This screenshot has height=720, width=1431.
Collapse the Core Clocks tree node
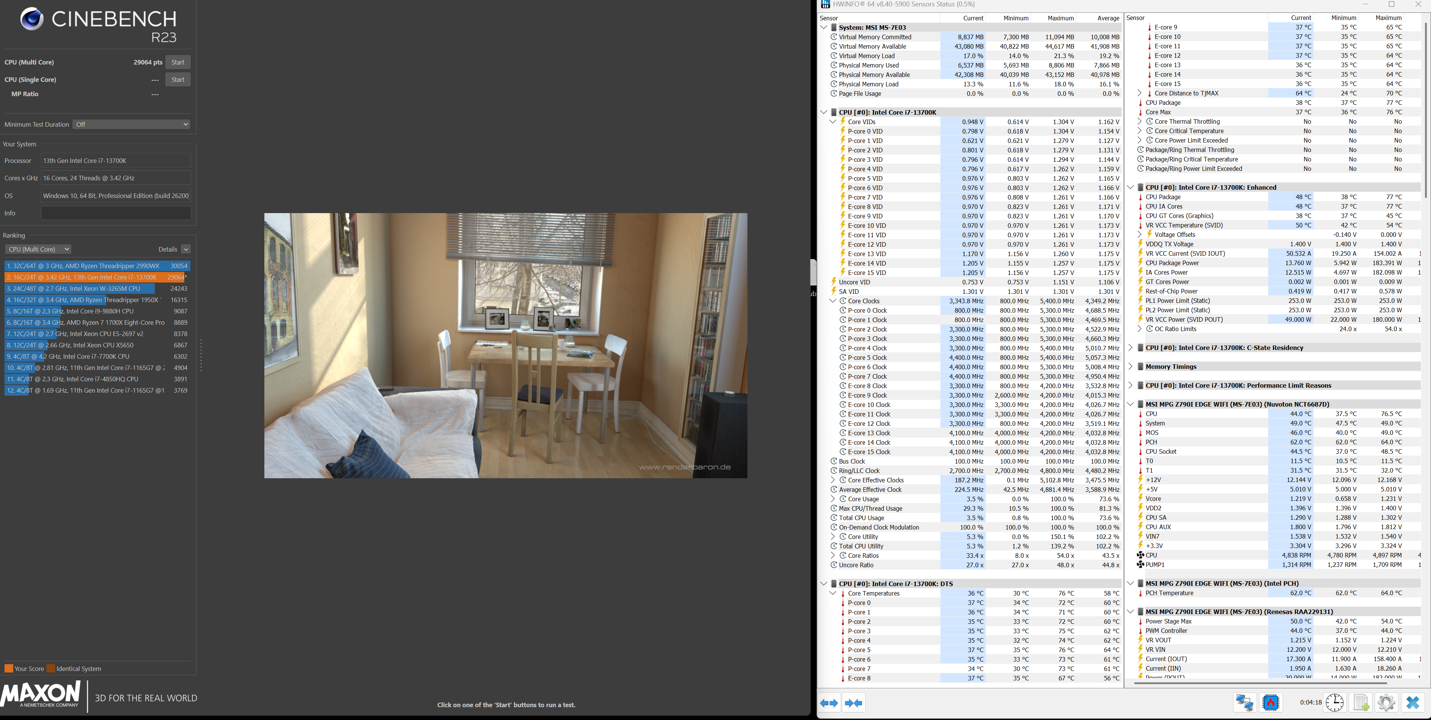click(833, 301)
